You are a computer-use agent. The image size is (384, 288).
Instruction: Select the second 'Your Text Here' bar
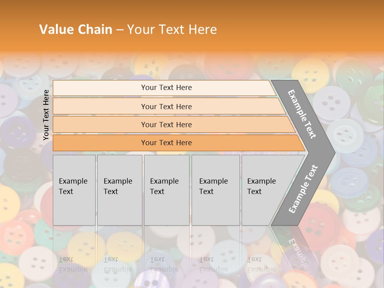(x=169, y=106)
